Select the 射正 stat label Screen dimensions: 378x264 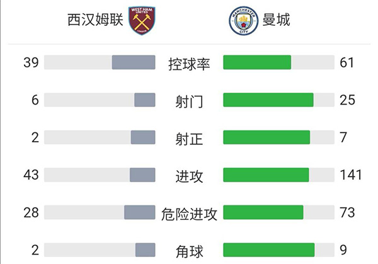[x=189, y=138]
